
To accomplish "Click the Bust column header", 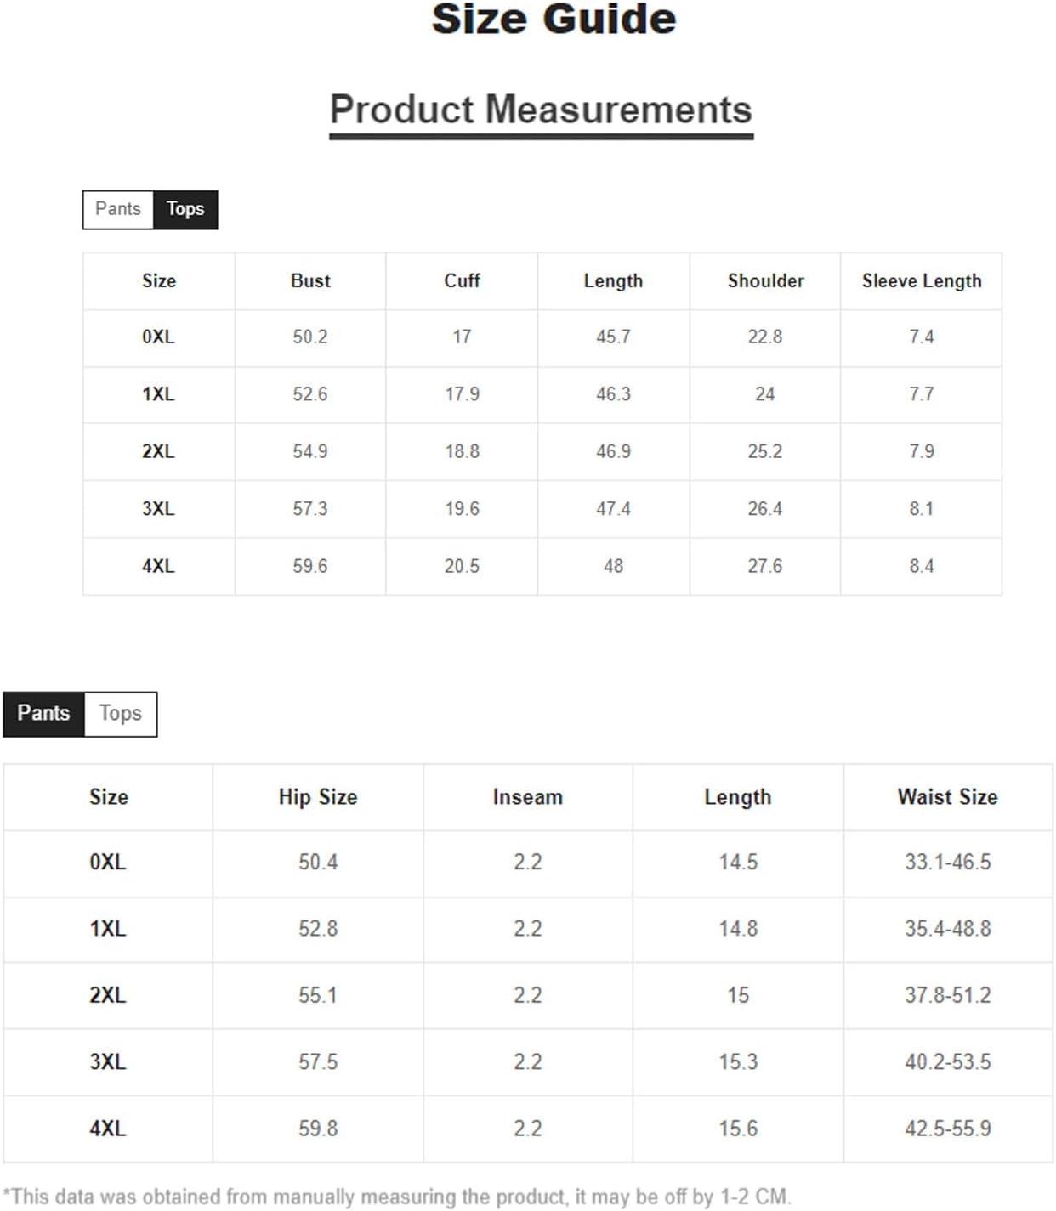I will [x=310, y=281].
